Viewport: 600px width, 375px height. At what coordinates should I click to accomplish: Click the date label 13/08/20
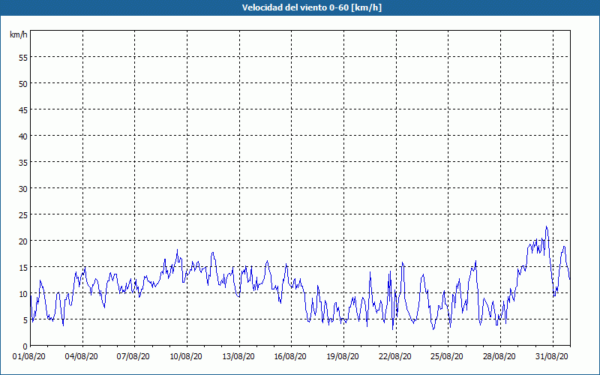(x=238, y=357)
